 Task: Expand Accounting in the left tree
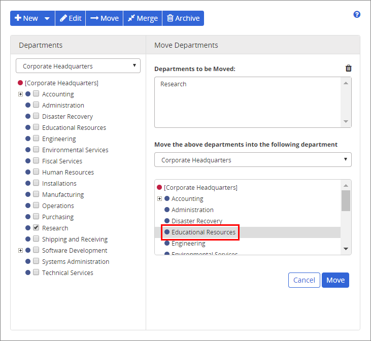click(x=20, y=94)
